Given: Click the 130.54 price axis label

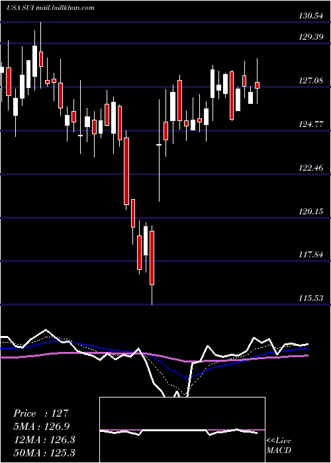Looking at the screenshot, I should (x=310, y=16).
